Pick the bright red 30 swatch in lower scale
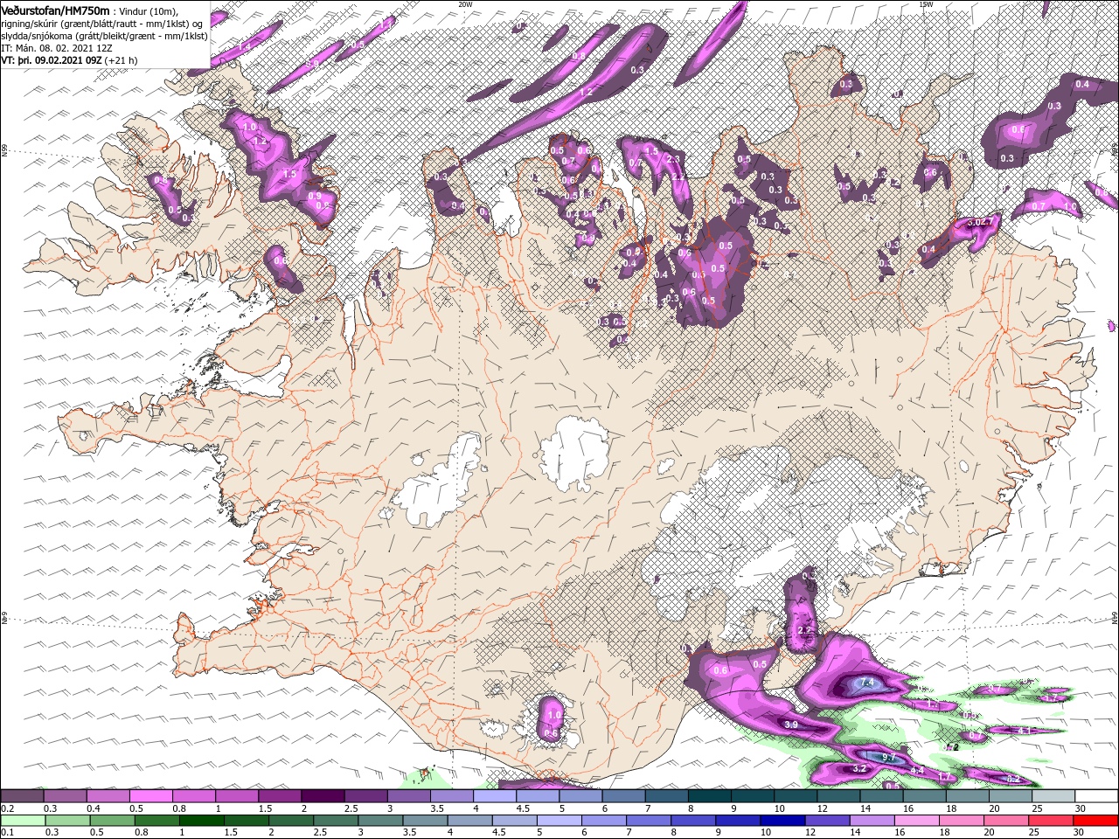Viewport: 1119px width, 839px height. pyautogui.click(x=1096, y=821)
